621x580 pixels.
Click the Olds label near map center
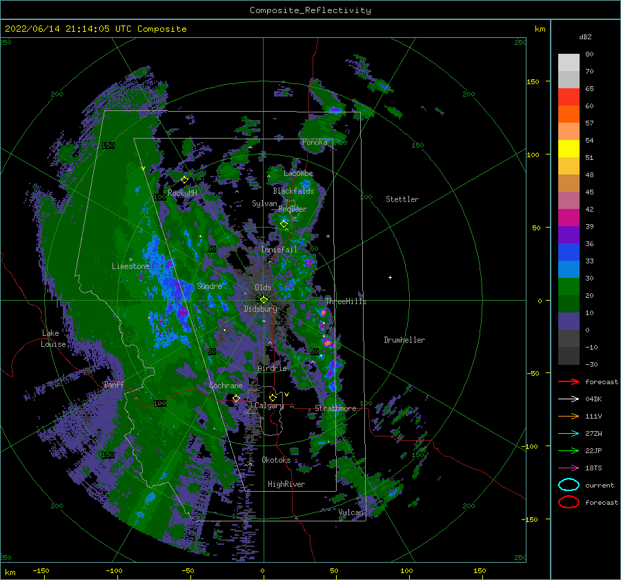[263, 288]
